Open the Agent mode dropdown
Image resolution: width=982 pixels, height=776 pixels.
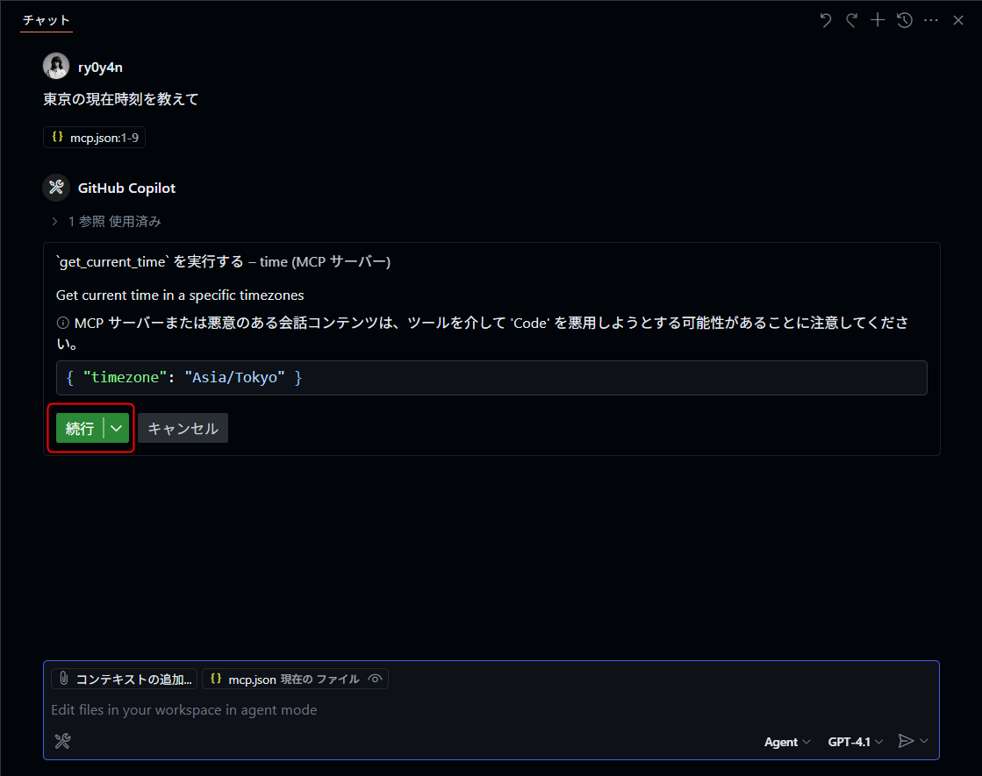[x=787, y=742]
